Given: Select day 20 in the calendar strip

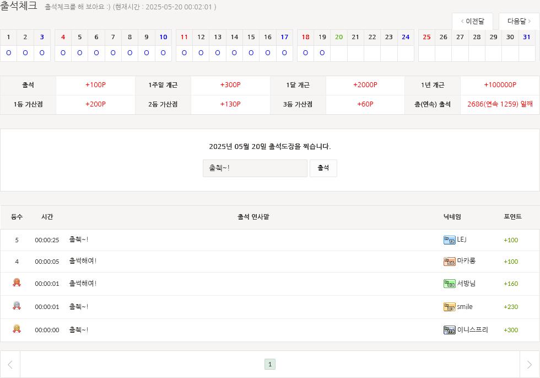Looking at the screenshot, I should (x=339, y=37).
